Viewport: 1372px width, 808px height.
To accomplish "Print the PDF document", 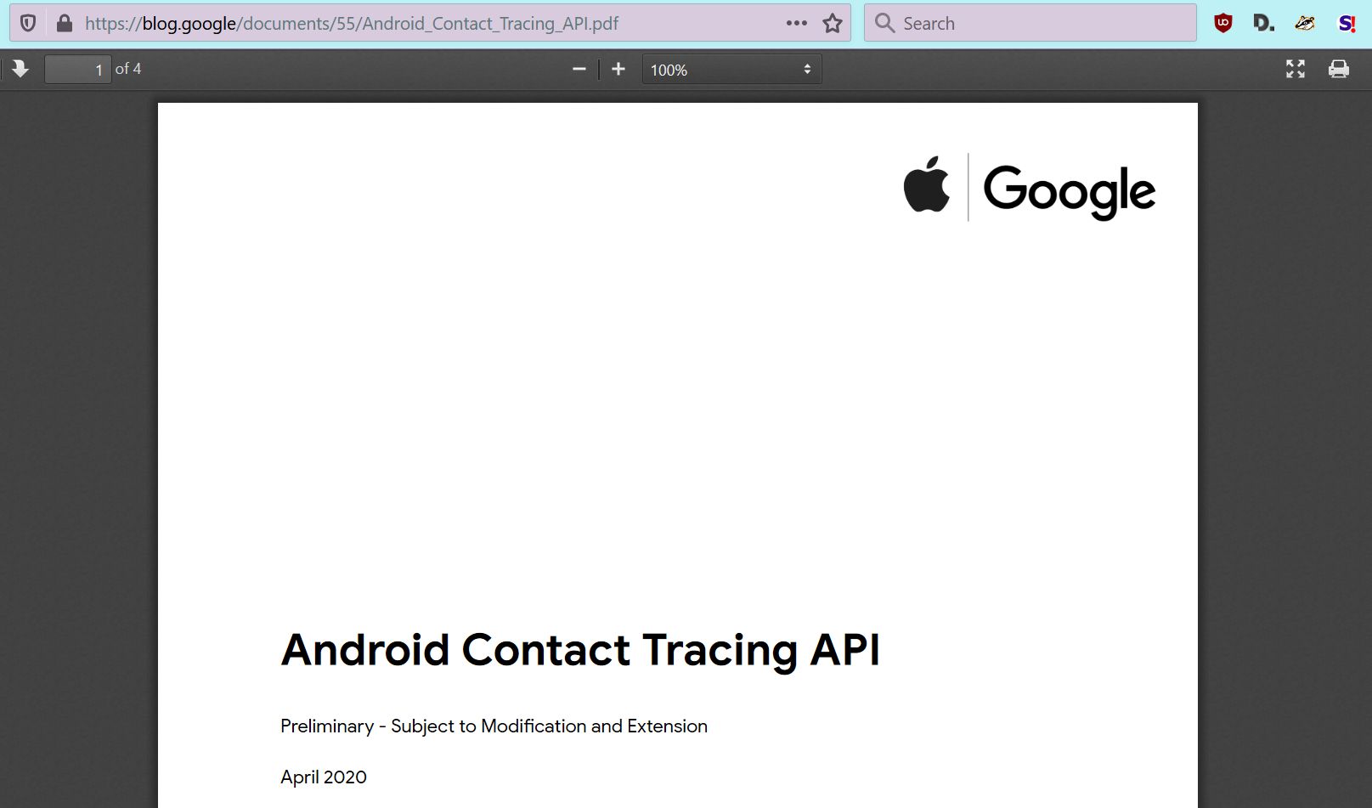I will pos(1339,69).
